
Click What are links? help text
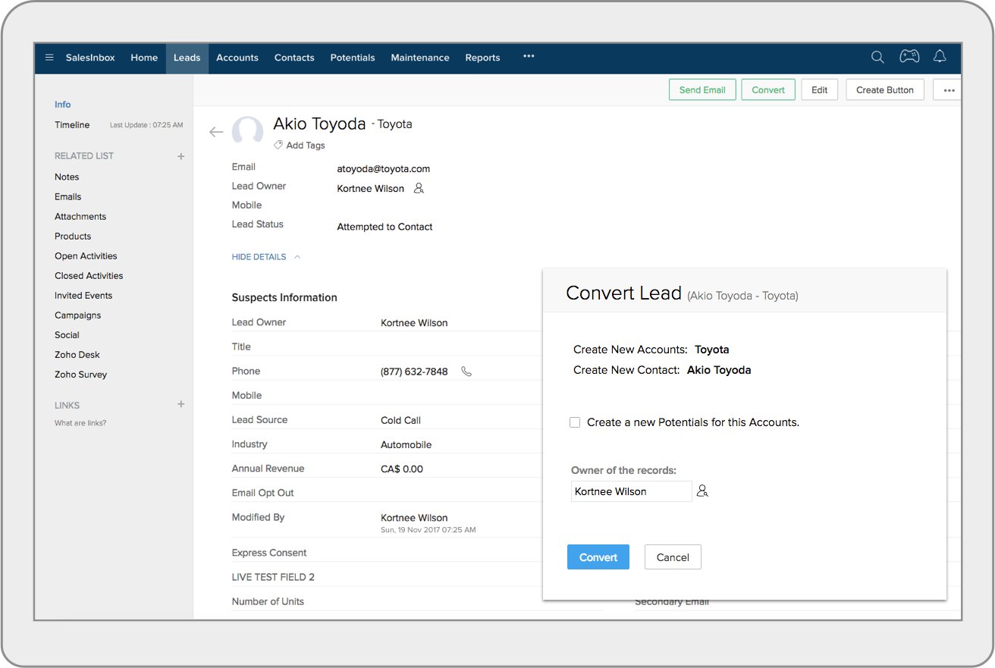[x=80, y=423]
